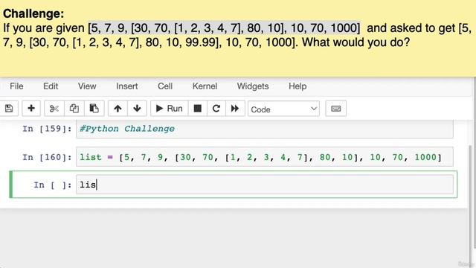Image resolution: width=476 pixels, height=268 pixels.
Task: Restart the kernel icon
Action: pyautogui.click(x=216, y=109)
